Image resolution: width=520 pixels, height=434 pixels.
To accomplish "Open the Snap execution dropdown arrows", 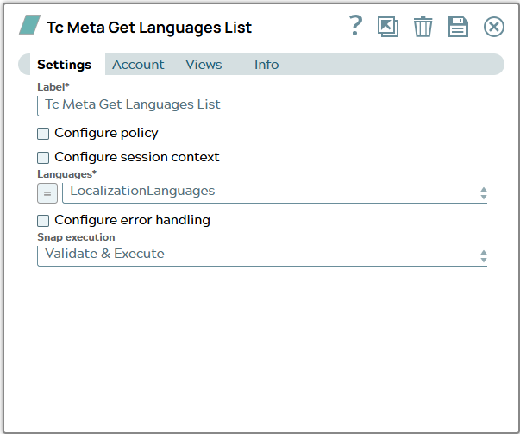I will pyautogui.click(x=484, y=256).
